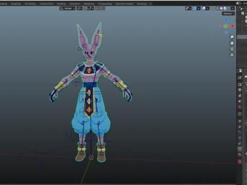Open the viewport shading options dropdown

[x=233, y=8]
